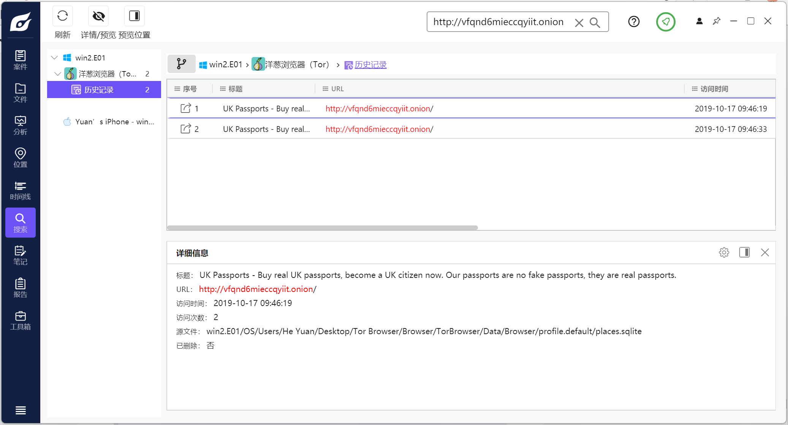The width and height of the screenshot is (788, 425).
Task: Click the Refresh (刷新) toolbar icon
Action: (63, 16)
